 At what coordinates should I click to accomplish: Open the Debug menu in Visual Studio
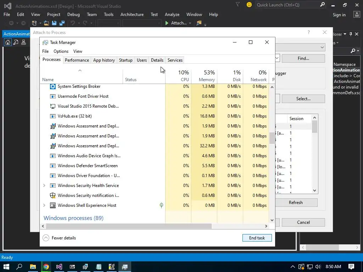(x=73, y=14)
